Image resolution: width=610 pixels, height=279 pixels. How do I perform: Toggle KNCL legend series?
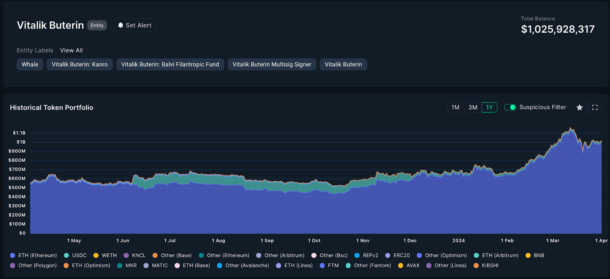tap(135, 255)
